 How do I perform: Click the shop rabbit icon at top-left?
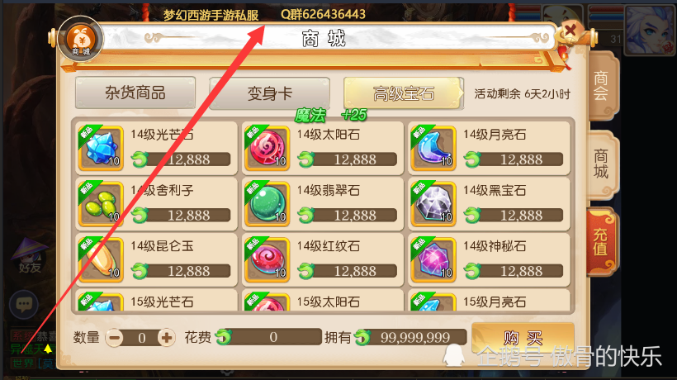tap(81, 40)
